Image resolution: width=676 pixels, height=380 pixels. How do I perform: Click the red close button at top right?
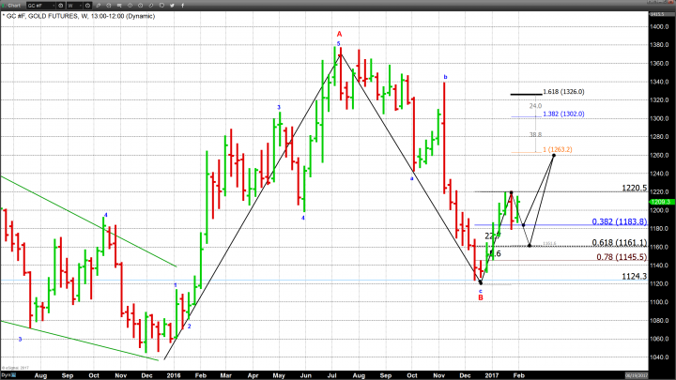click(670, 5)
